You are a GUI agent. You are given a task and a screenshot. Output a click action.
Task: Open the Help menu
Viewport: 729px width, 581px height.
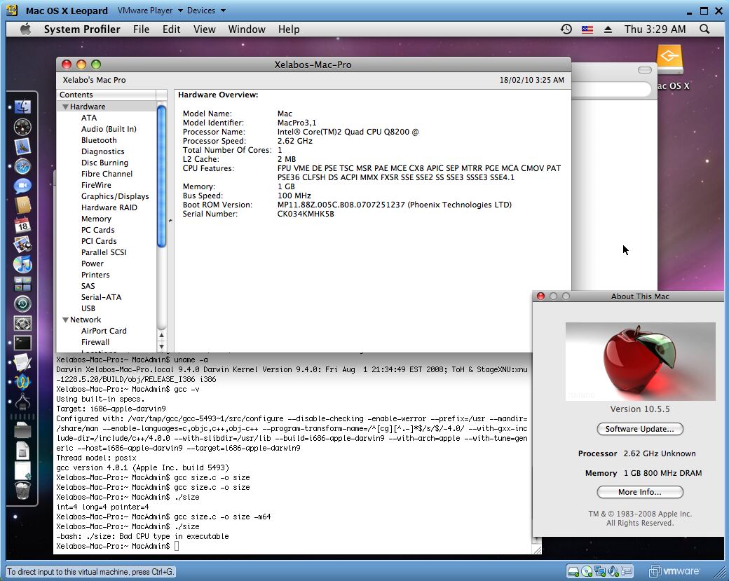click(289, 29)
